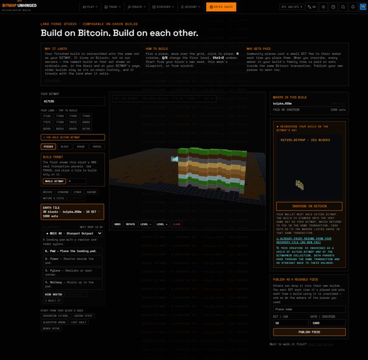Select land chip 88314

click(60, 128)
